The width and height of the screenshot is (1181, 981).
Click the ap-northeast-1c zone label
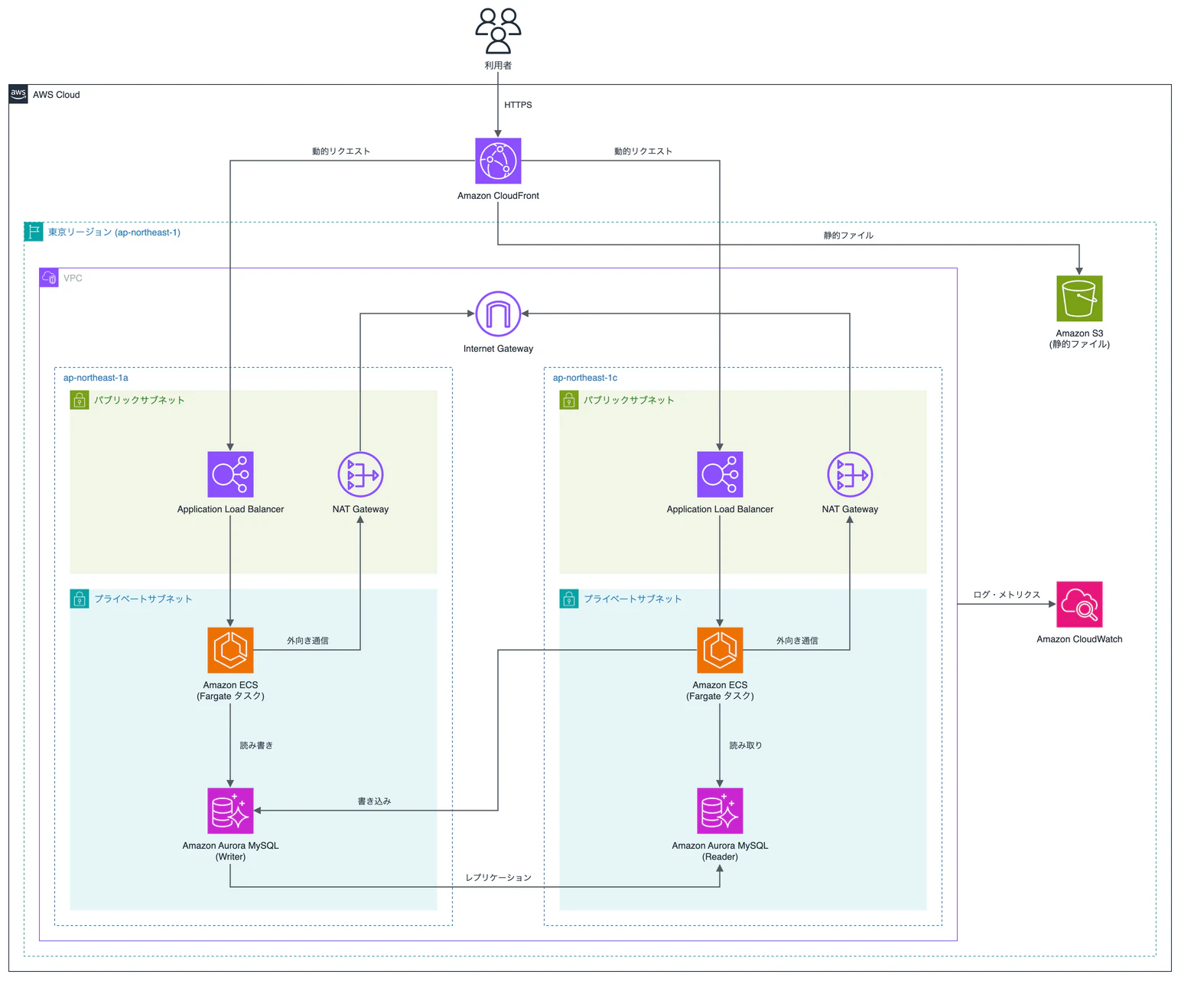[585, 378]
